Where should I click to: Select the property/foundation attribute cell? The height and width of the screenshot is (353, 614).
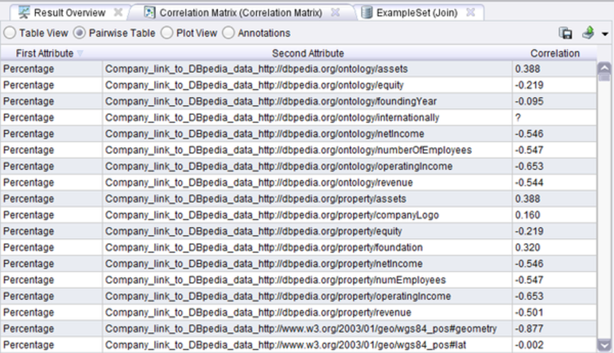pyautogui.click(x=308, y=247)
